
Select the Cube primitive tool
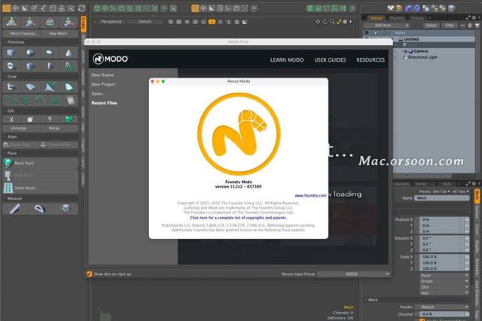11,53
